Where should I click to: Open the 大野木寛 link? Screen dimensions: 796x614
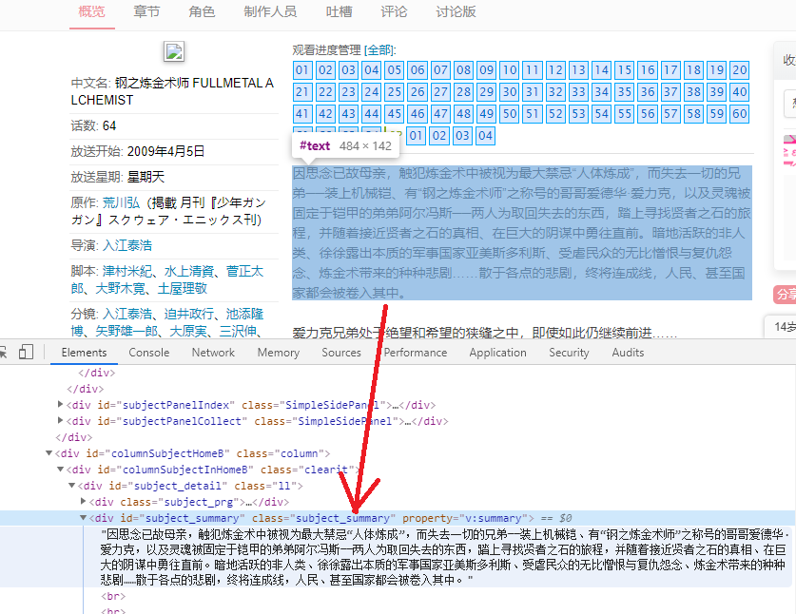[121, 289]
